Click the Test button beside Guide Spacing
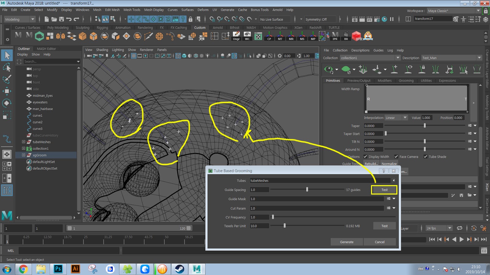Image resolution: width=490 pixels, height=275 pixels. pos(384,189)
